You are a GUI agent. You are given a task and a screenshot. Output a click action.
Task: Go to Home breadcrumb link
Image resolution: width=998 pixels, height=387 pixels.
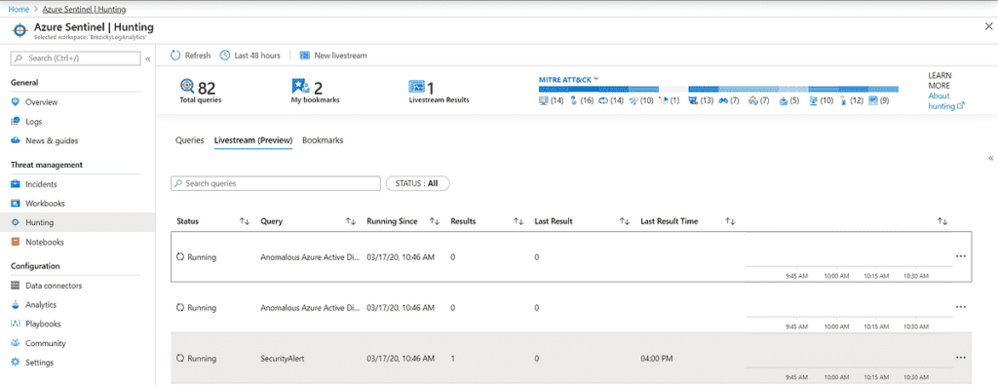(18, 10)
